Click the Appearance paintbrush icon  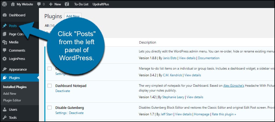pos(5,69)
